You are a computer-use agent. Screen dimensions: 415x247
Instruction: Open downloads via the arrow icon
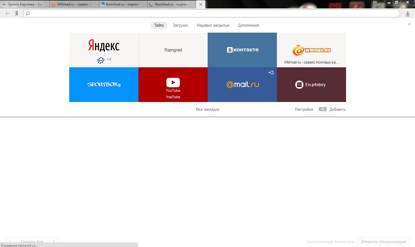408,13
